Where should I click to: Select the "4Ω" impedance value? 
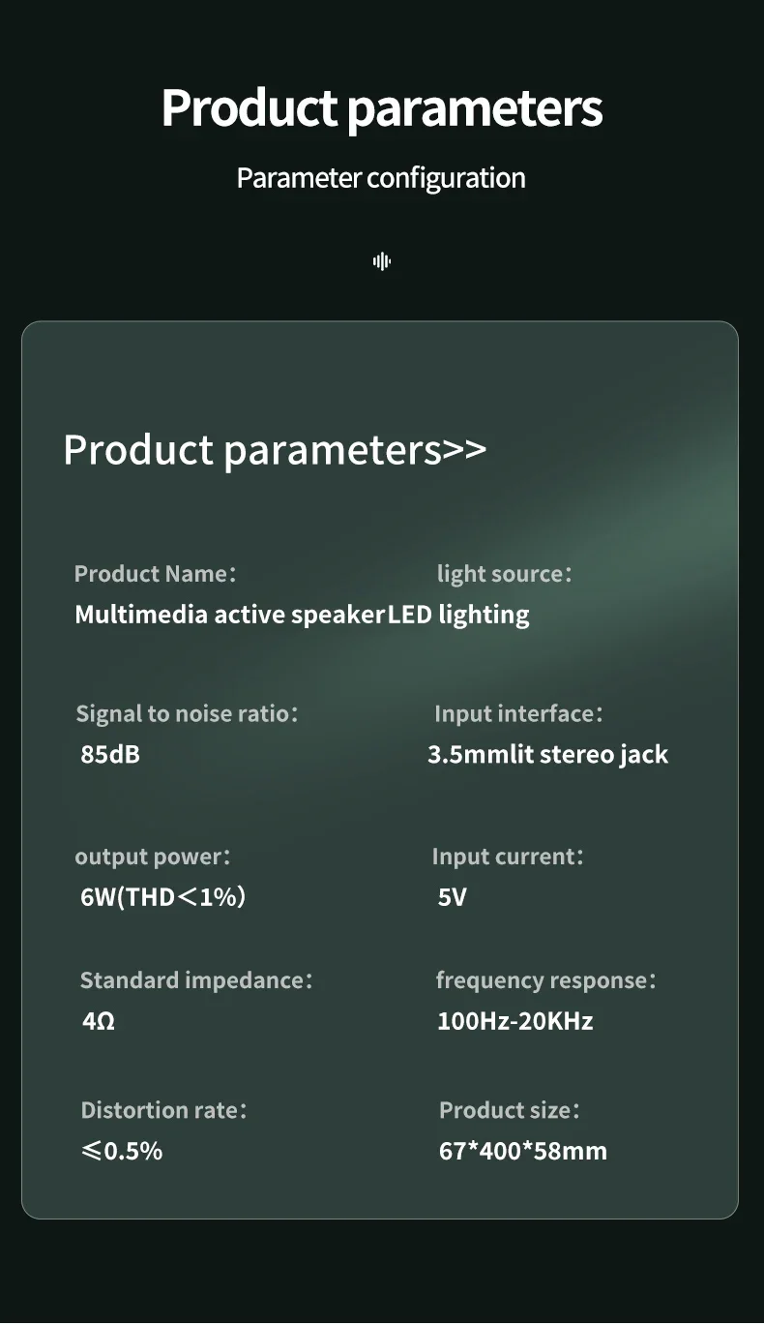click(x=99, y=1021)
